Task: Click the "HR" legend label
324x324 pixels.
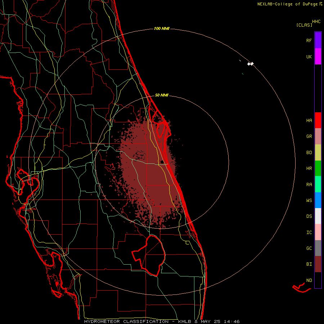Action: tap(309, 168)
